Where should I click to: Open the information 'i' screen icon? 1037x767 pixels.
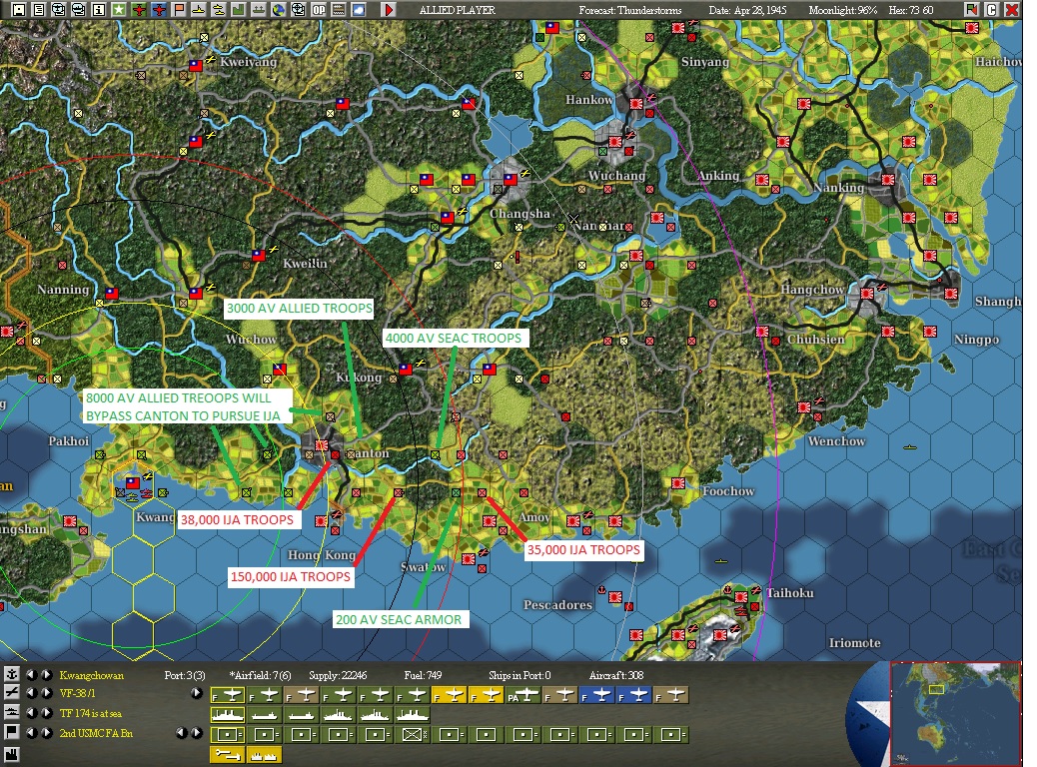[x=99, y=9]
